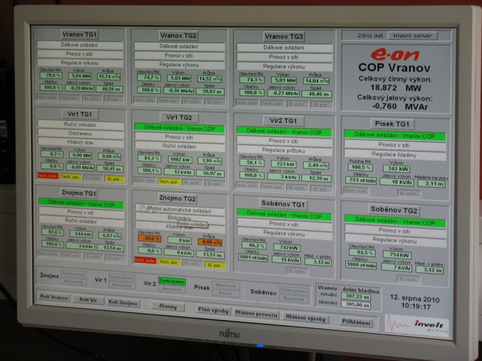The width and height of the screenshot is (482, 361).
Task: Toggle the Požár indicator for Písek
Action: point(226,293)
